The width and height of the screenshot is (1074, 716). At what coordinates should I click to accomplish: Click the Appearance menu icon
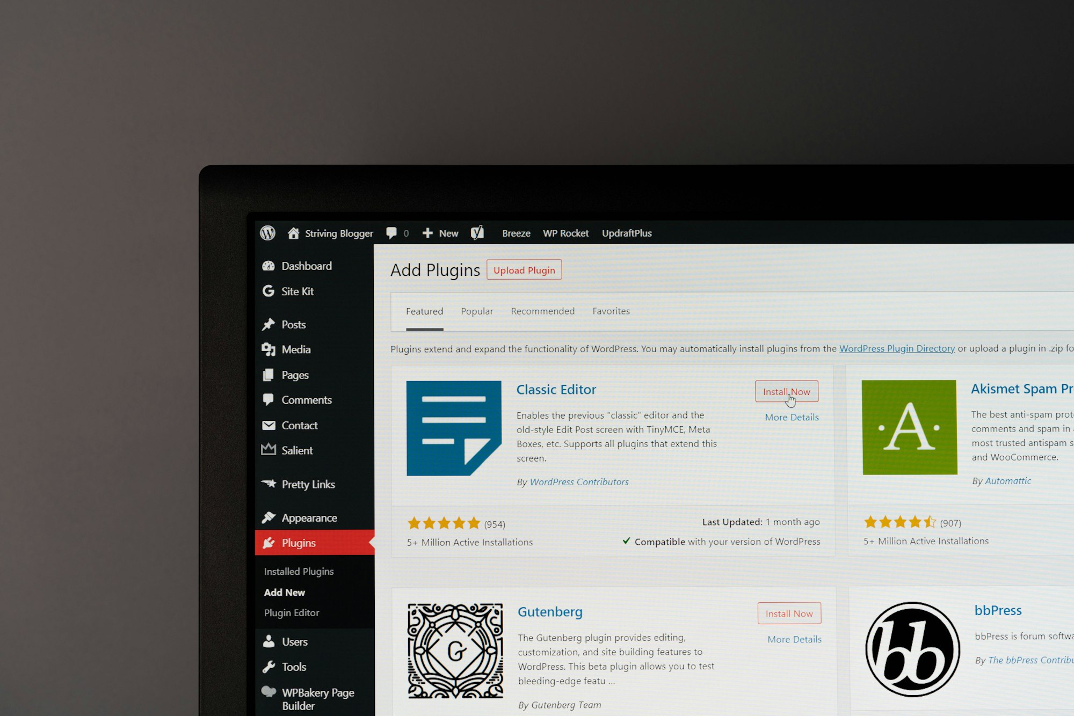[x=269, y=517]
